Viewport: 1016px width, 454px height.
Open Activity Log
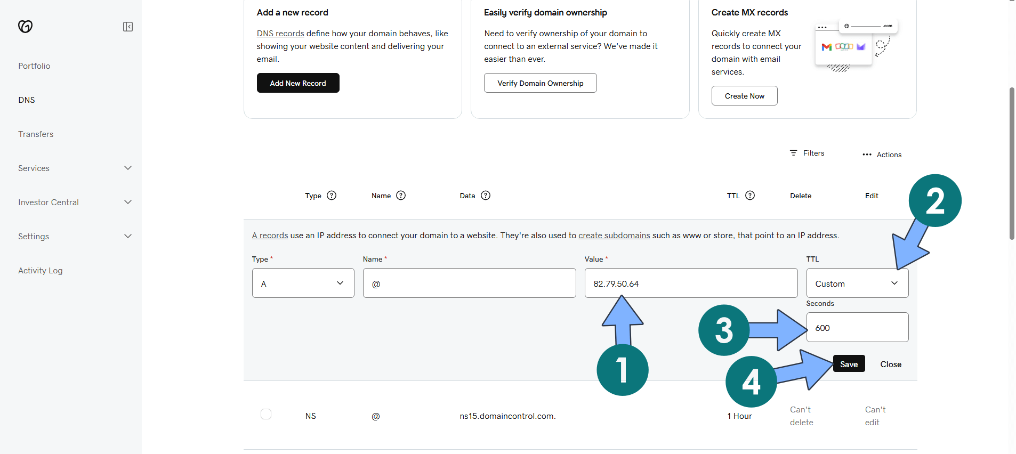[41, 271]
